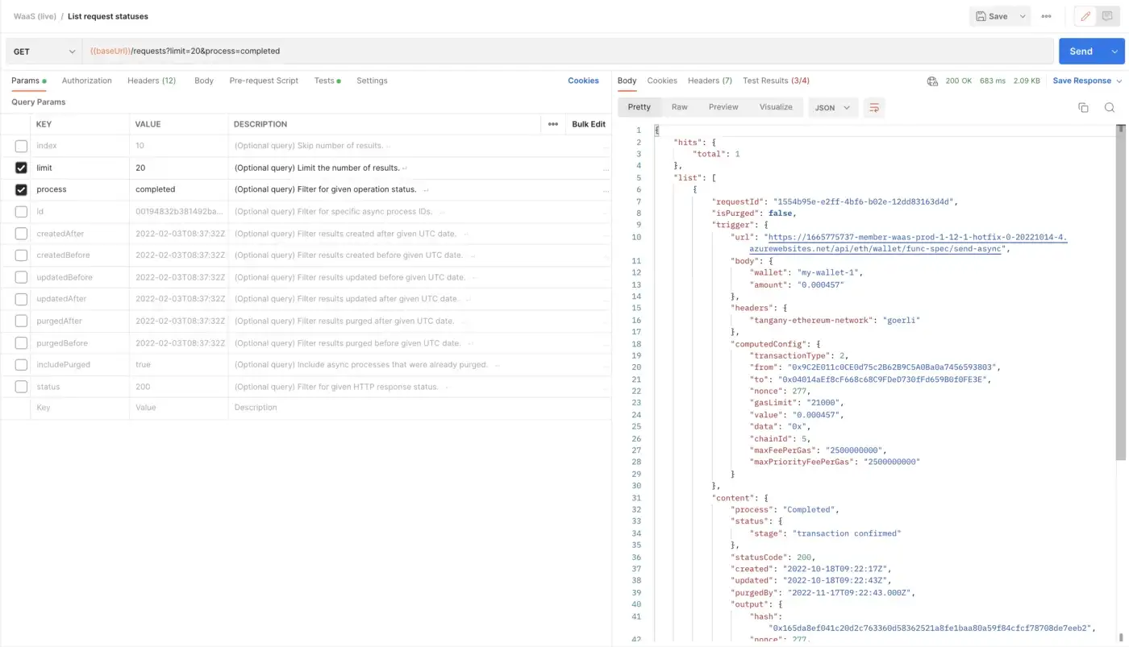Uncheck the limit query parameter
Screen dimensions: 1129x647
pos(21,168)
